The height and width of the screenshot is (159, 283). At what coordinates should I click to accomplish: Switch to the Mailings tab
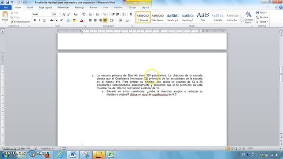point(80,8)
